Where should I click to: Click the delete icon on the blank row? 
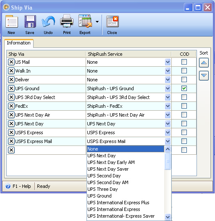point(11,150)
